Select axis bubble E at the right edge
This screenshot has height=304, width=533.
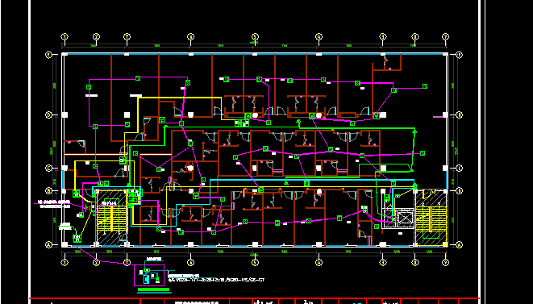pos(460,54)
